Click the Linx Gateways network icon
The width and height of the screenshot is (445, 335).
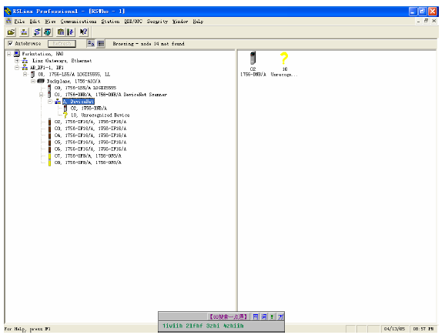(25, 61)
